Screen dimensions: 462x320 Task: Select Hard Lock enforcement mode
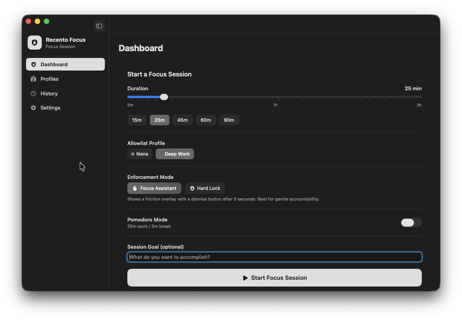[x=205, y=188]
